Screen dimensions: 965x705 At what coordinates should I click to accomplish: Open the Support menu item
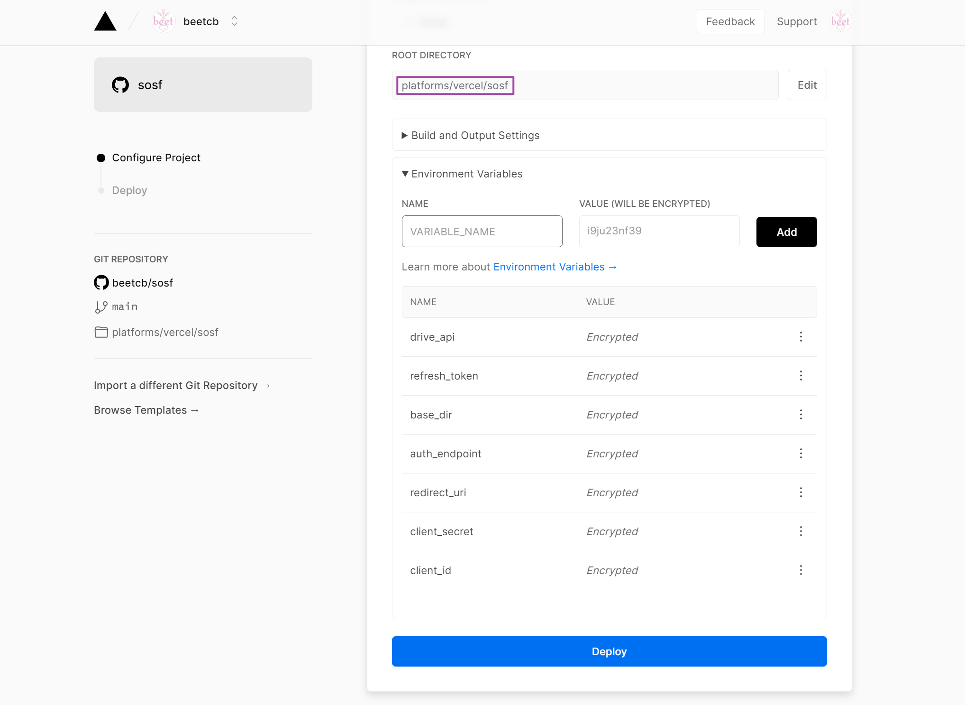(x=797, y=21)
